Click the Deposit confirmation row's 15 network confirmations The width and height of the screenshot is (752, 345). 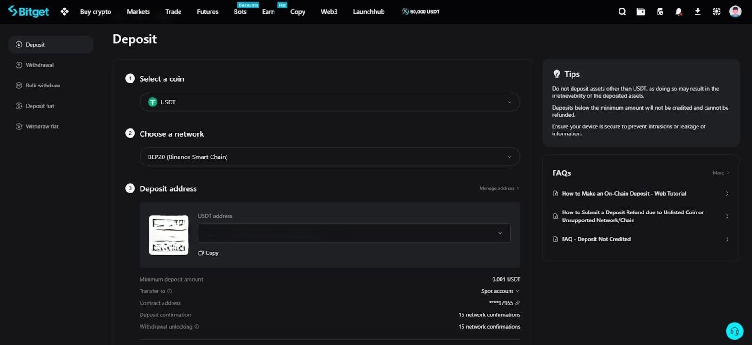coord(489,315)
